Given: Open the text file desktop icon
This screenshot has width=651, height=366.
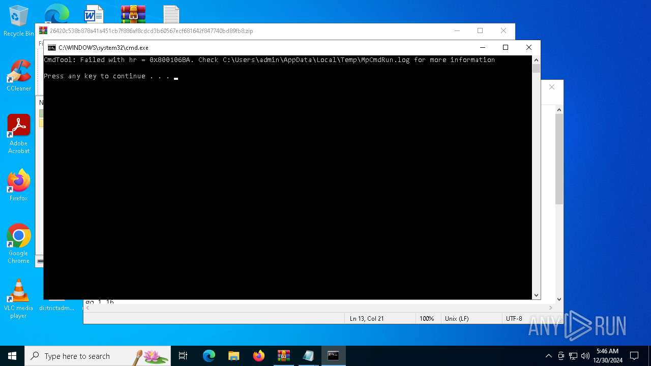Looking at the screenshot, I should [x=171, y=14].
